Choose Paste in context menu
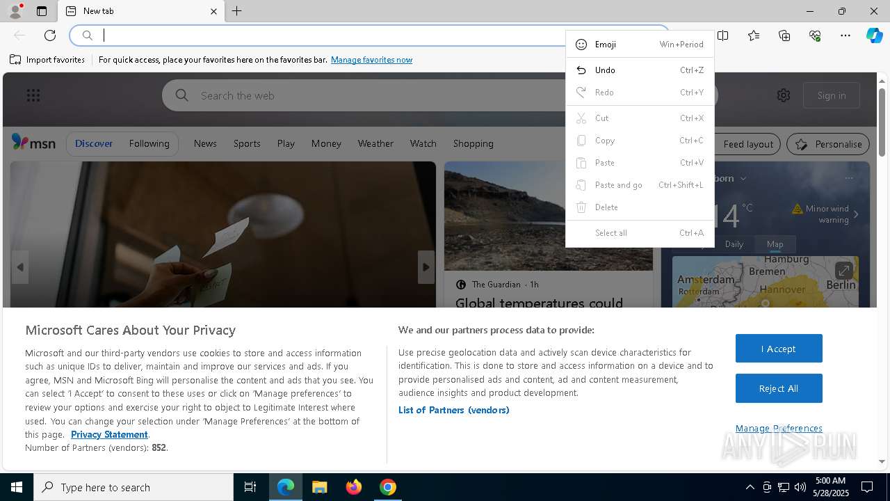The height and width of the screenshot is (501, 890). (640, 162)
